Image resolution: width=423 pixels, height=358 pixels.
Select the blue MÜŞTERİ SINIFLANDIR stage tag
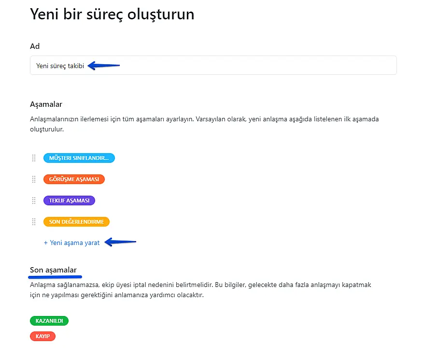(x=79, y=158)
